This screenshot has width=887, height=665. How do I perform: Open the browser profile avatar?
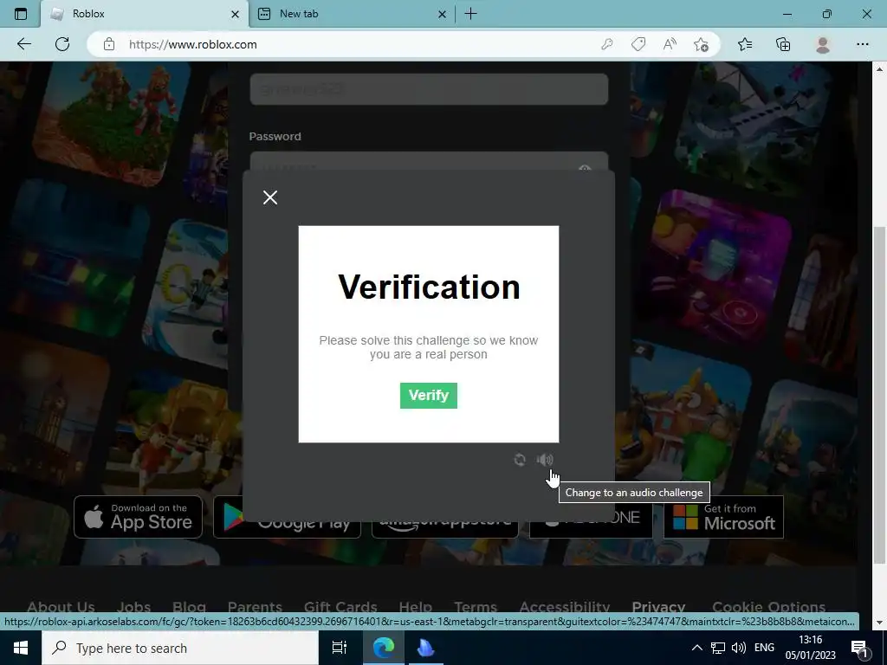point(823,44)
